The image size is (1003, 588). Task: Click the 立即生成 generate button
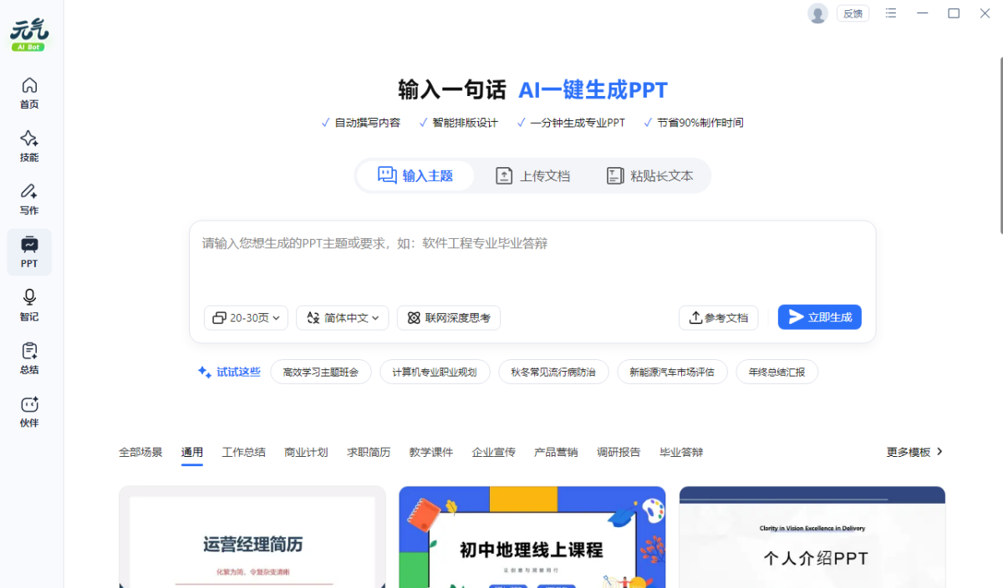(x=819, y=317)
